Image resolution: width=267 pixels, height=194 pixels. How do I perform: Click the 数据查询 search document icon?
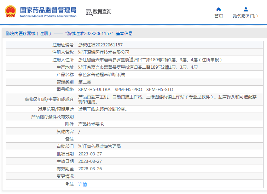[x=89, y=12]
